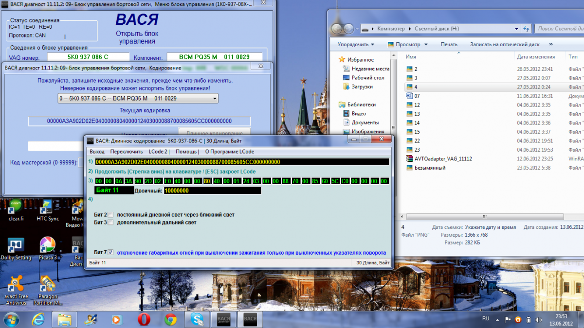Screen dimensions: 584x328
Task: Select byte 80 in the LCode row
Action: [x=206, y=181]
